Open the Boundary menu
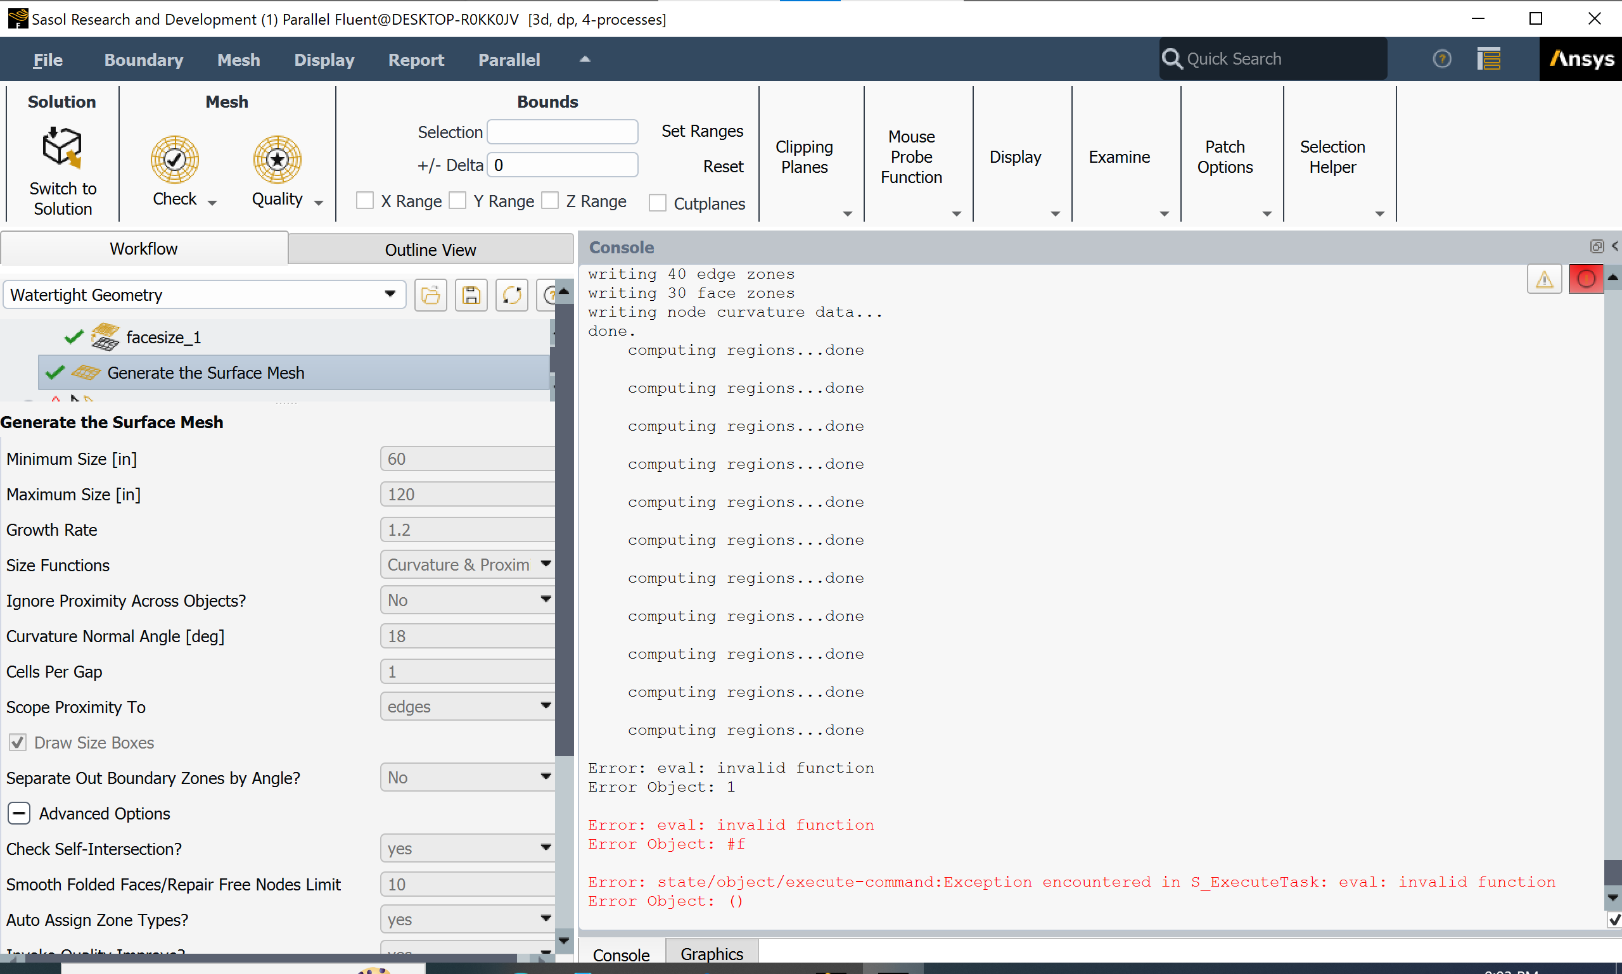This screenshot has height=974, width=1622. coord(143,60)
